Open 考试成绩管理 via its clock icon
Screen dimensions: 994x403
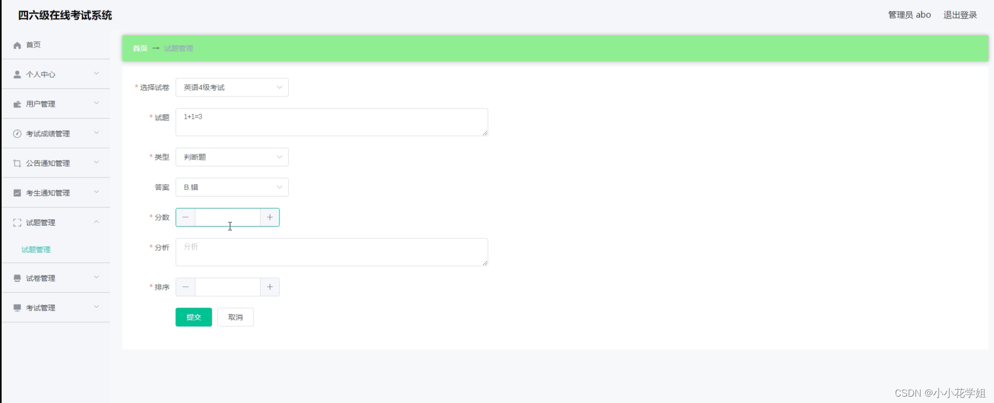(16, 133)
